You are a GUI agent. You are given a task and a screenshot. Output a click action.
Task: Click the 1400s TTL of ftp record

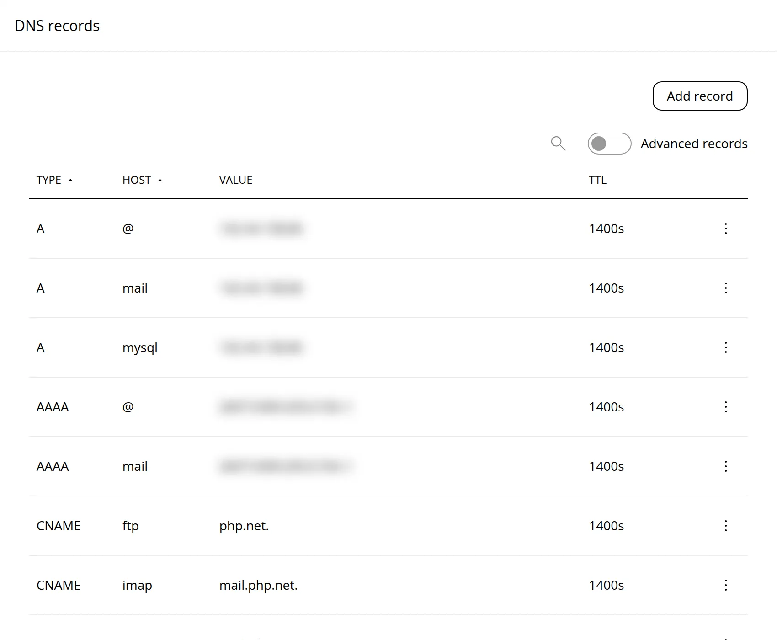coord(606,526)
